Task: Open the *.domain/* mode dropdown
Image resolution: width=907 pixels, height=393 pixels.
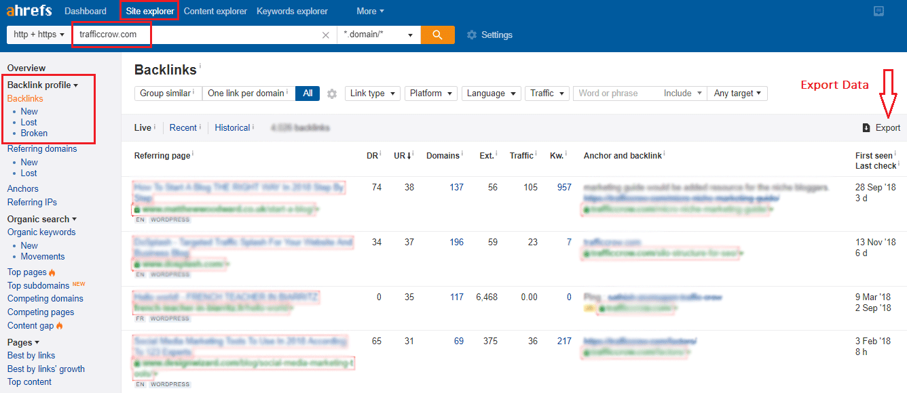Action: (379, 35)
